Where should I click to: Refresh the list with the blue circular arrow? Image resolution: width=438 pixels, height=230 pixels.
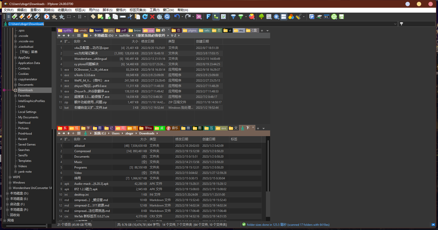pyautogui.click(x=145, y=16)
